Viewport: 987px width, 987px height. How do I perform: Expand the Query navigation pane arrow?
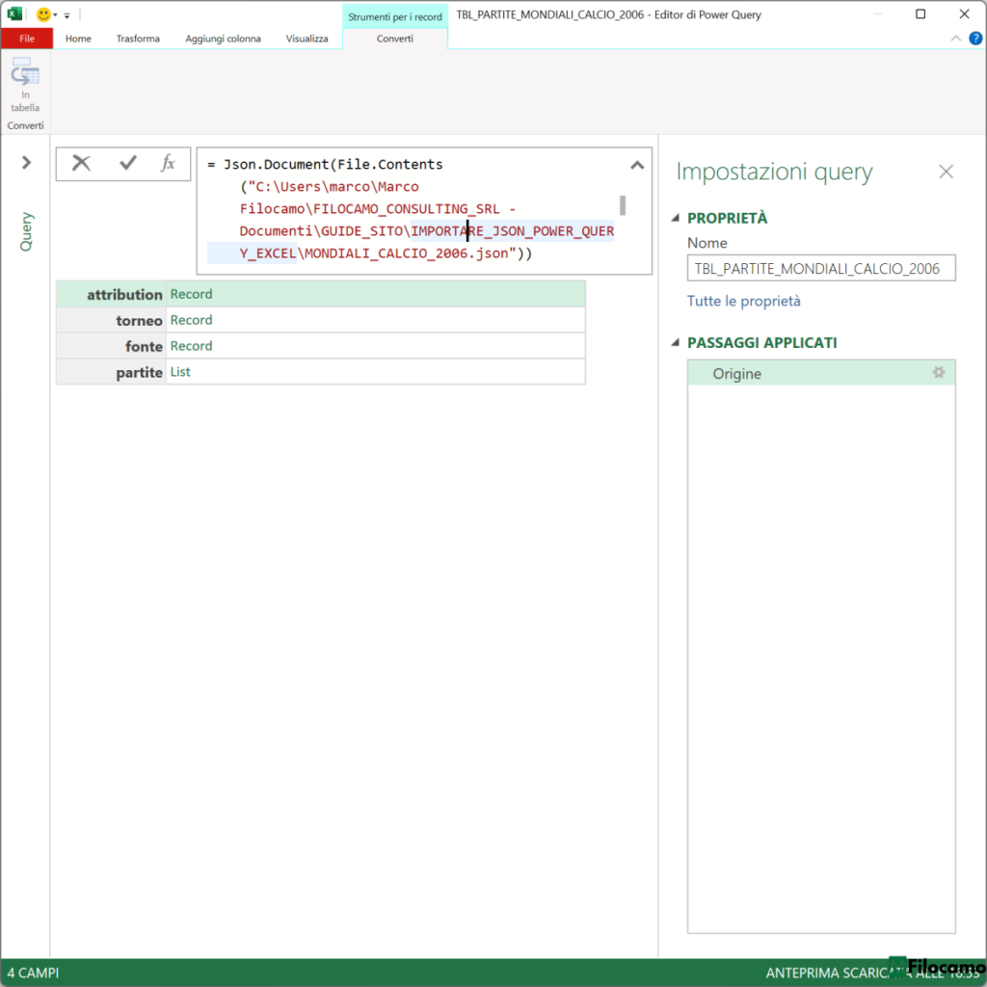pyautogui.click(x=26, y=163)
